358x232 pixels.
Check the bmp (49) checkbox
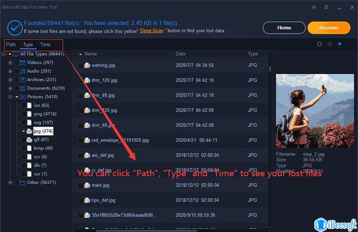24,149
